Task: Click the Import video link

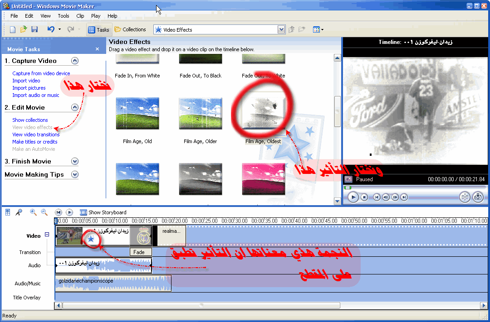Action: 26,81
